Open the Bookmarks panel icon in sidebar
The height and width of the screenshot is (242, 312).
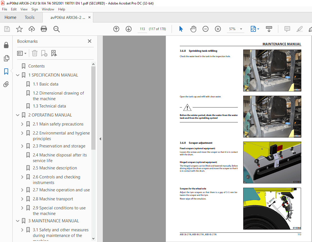coord(6,71)
